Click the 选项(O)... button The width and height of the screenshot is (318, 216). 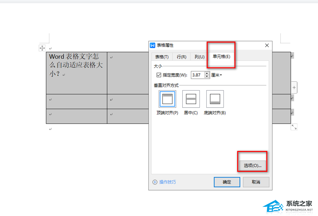(x=253, y=166)
